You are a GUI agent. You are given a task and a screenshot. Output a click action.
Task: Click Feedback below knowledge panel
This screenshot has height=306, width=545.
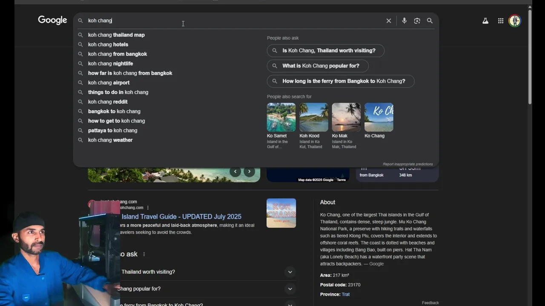point(430,303)
